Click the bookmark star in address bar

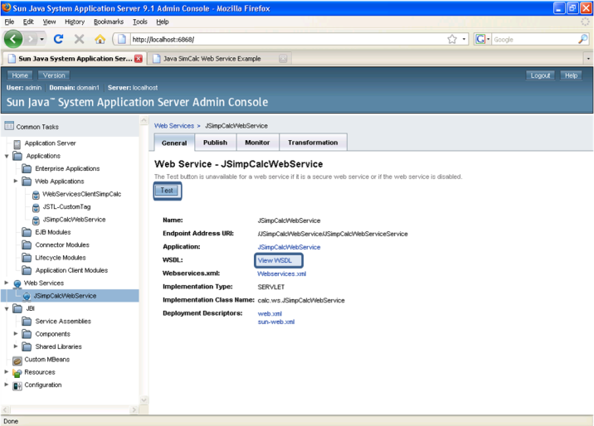(452, 39)
